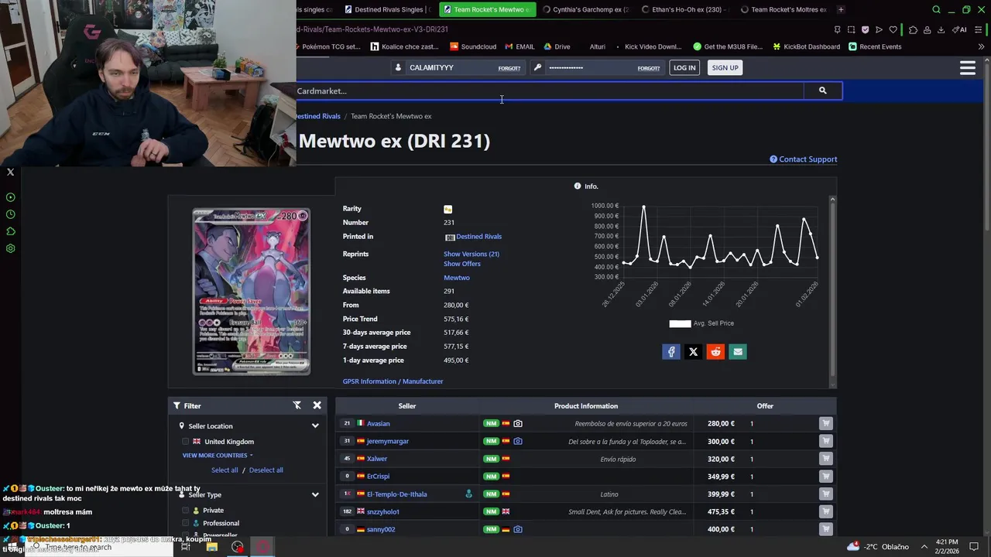Add snzzyholo1's 475,35 € offer to cart

826,511
